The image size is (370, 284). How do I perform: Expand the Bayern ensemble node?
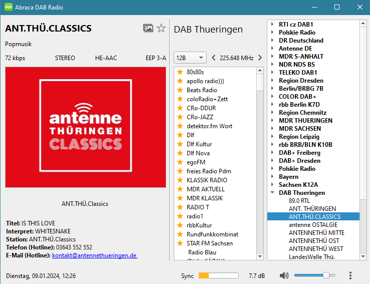[x=272, y=177]
